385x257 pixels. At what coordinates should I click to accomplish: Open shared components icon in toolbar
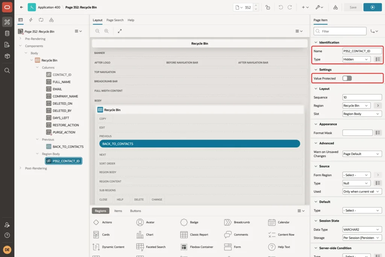[335, 8]
